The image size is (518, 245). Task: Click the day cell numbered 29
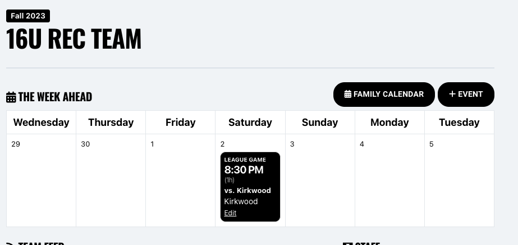click(x=41, y=179)
